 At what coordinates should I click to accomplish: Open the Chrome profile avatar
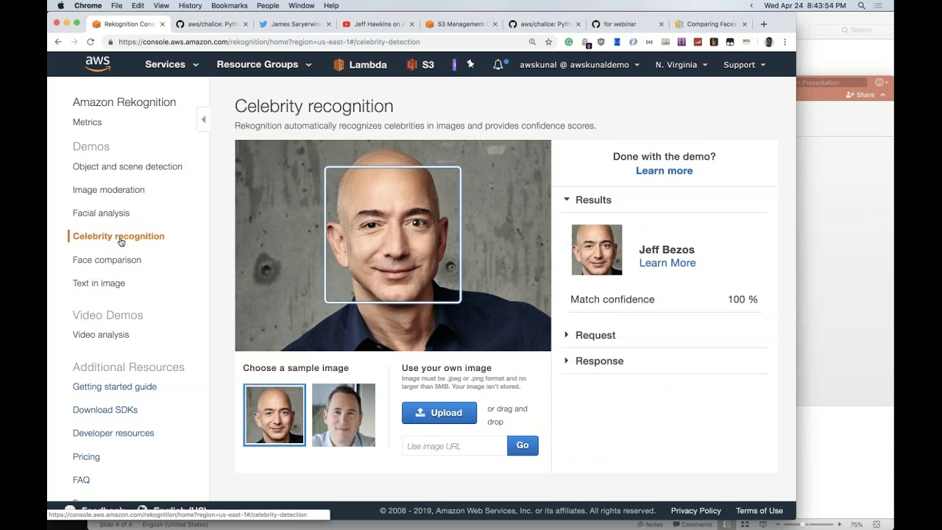click(x=769, y=42)
